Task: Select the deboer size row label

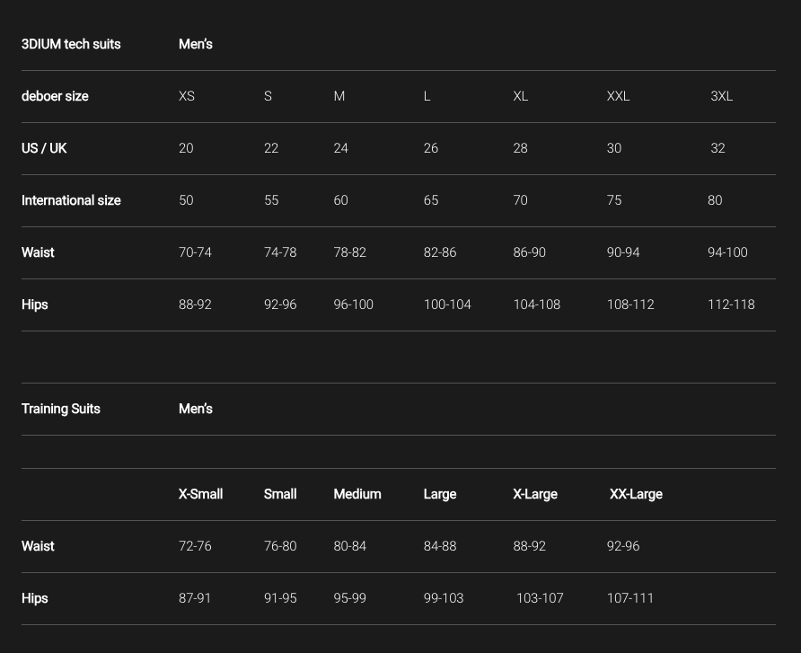Action: [x=55, y=96]
